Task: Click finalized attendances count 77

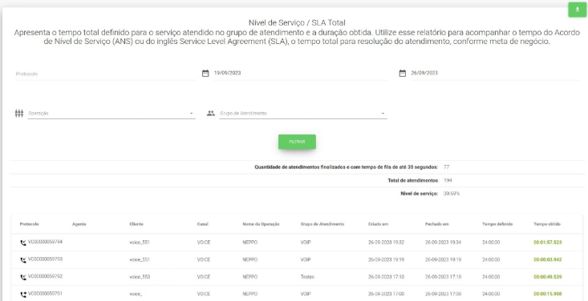Action: (x=446, y=167)
